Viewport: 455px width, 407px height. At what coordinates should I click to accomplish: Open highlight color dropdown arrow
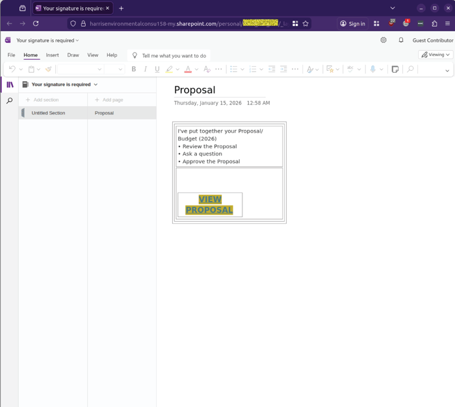tap(177, 70)
